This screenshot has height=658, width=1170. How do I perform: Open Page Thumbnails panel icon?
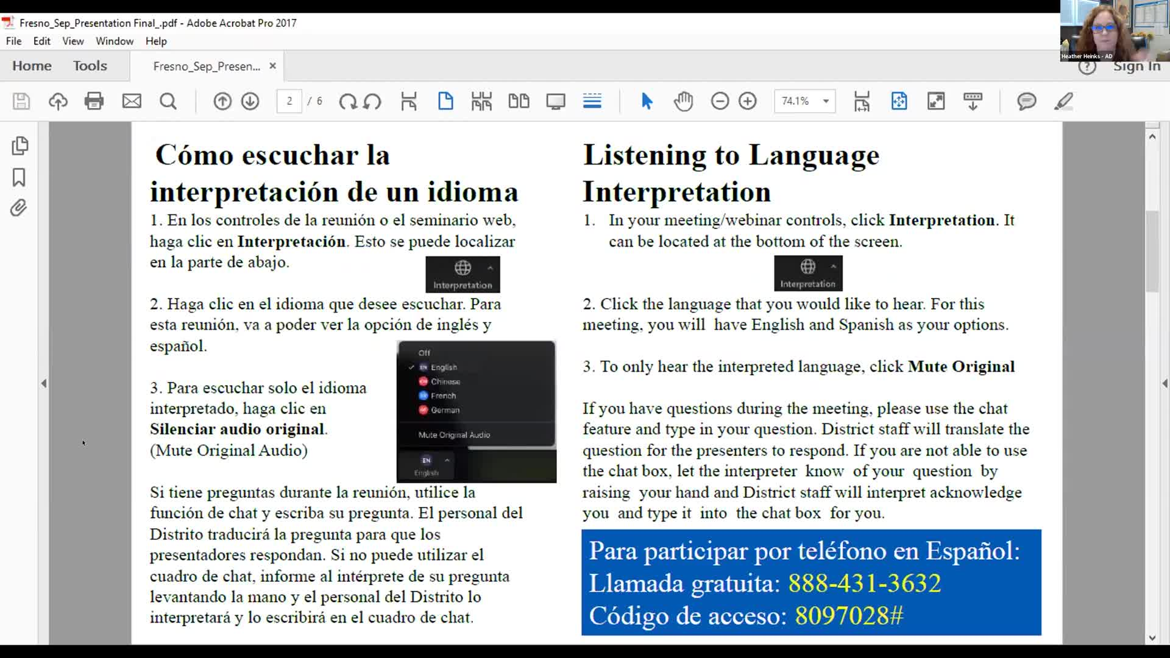click(x=19, y=146)
